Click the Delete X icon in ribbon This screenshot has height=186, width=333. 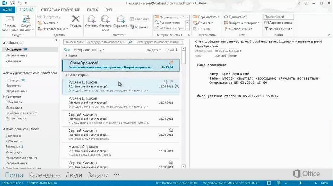75,20
